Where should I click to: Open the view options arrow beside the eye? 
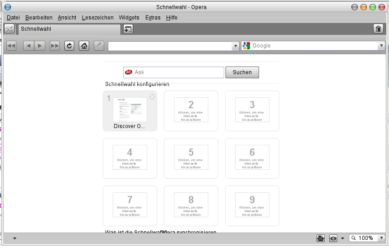click(343, 238)
